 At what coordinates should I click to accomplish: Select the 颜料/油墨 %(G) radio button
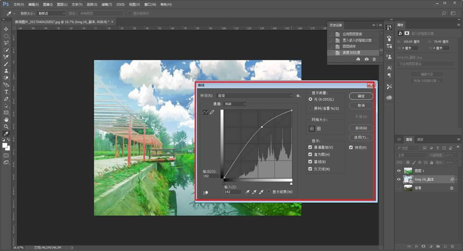[311, 108]
